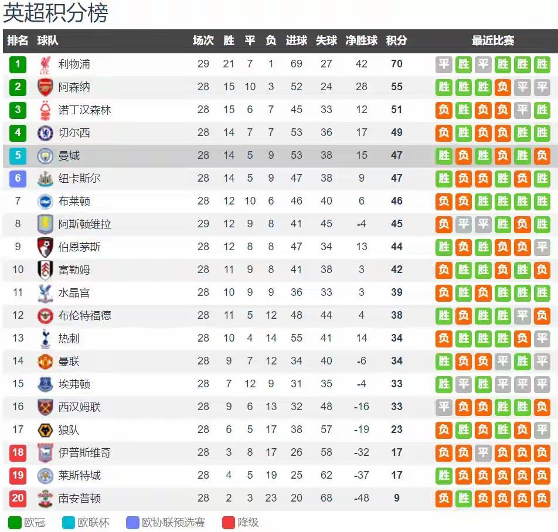Click the Tottenham cockerel crest icon
The image size is (558, 532).
(x=45, y=338)
